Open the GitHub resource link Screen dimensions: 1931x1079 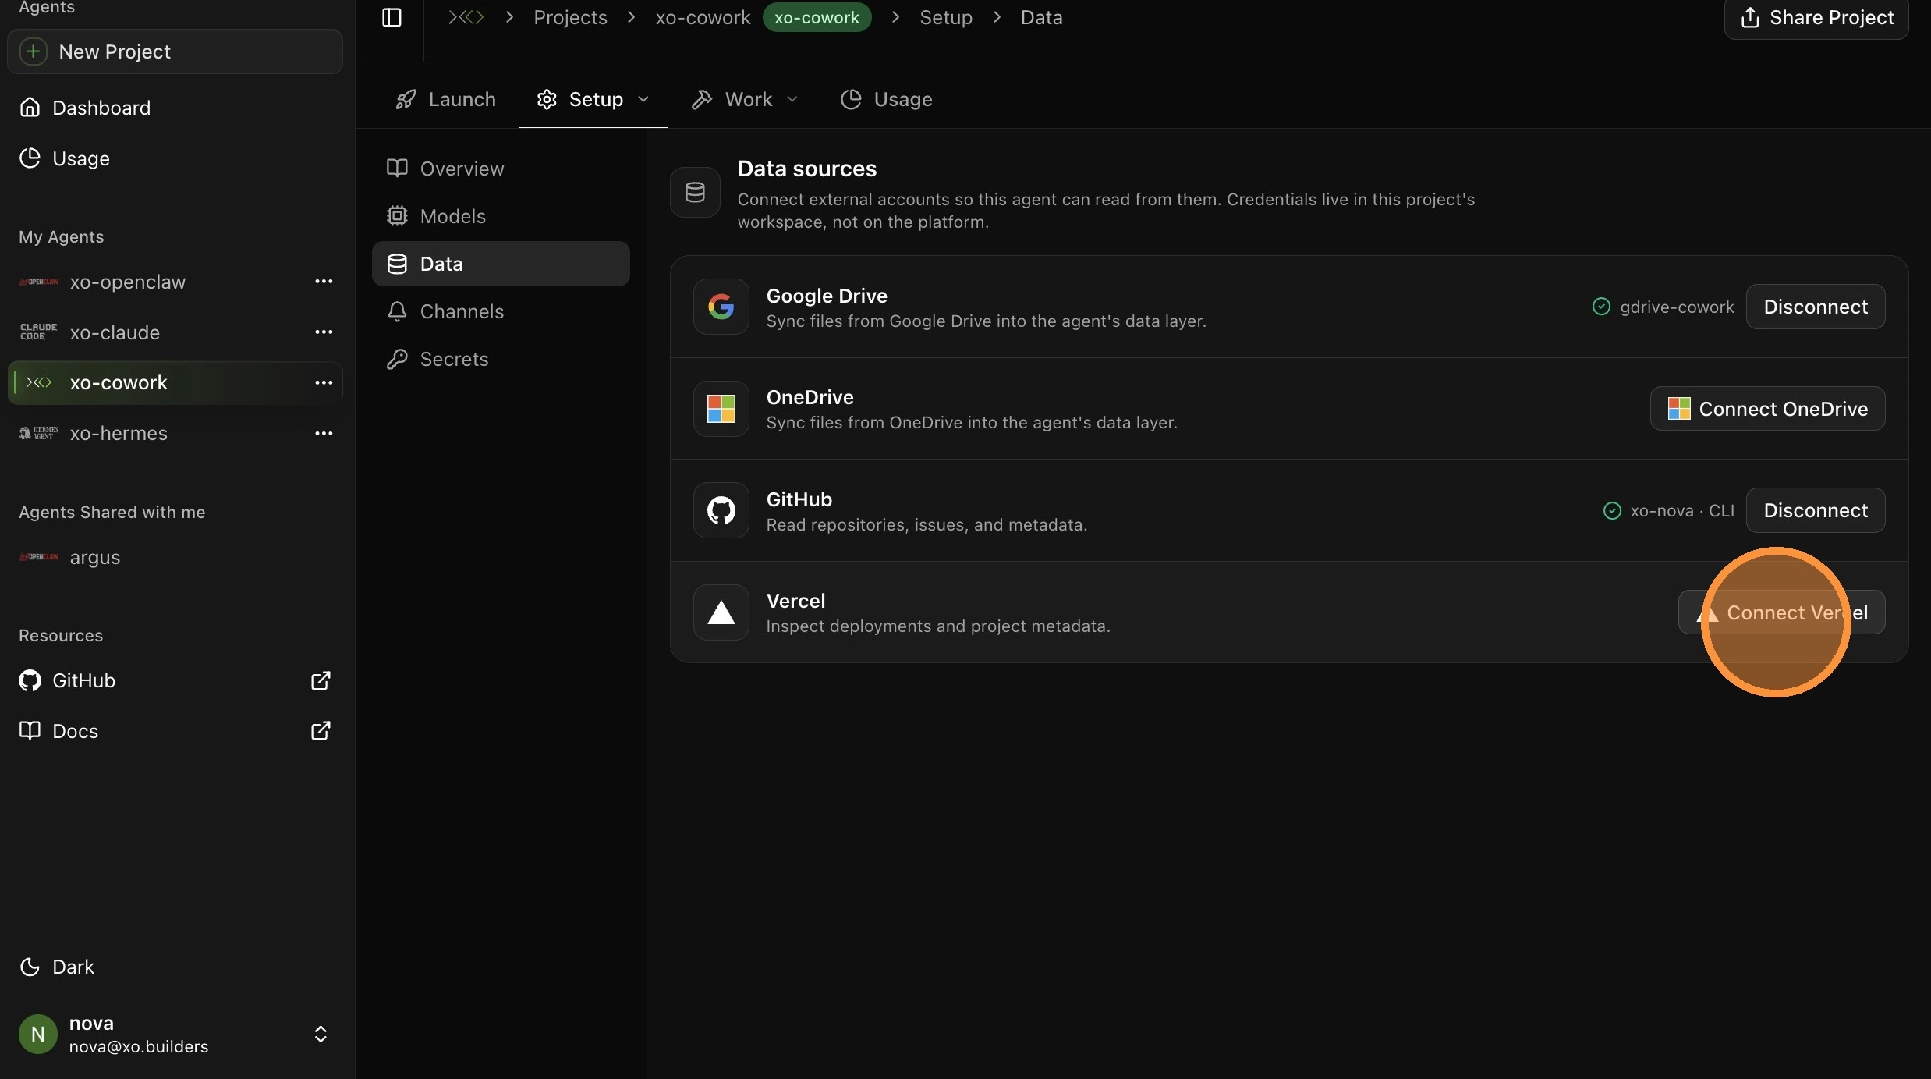point(174,680)
